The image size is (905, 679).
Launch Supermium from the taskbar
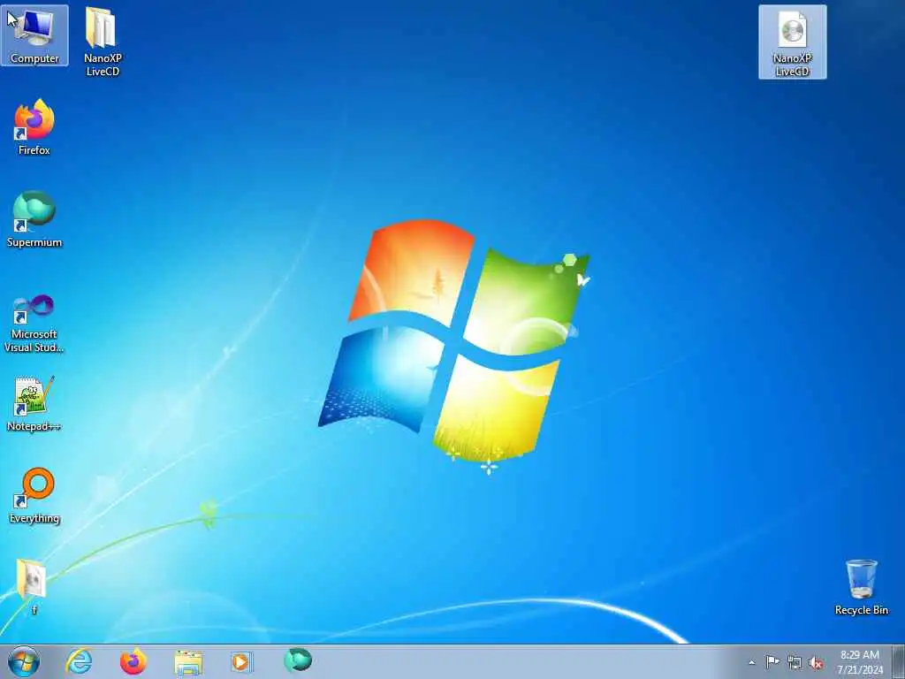tap(298, 660)
